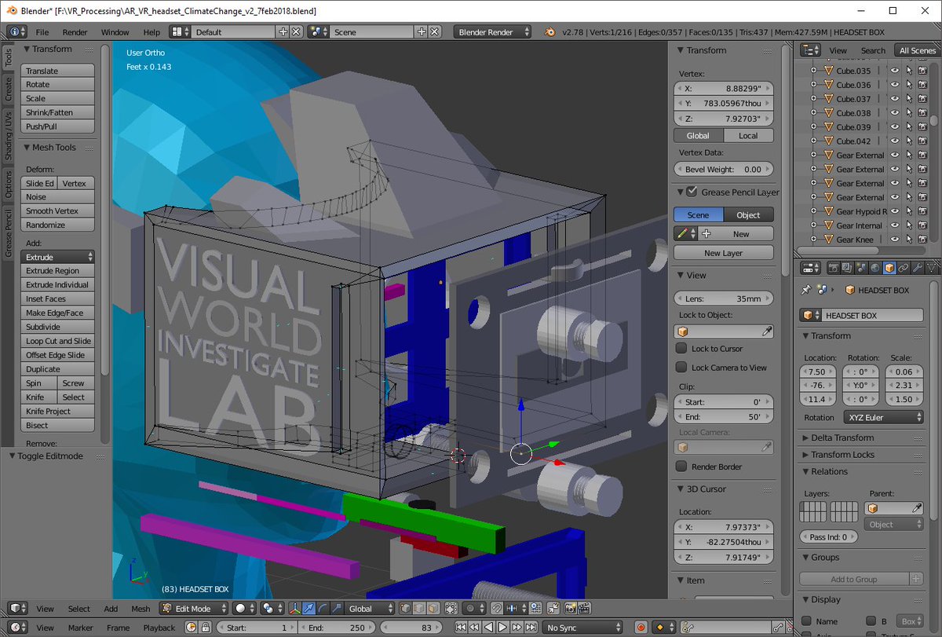The width and height of the screenshot is (942, 637).
Task: Click the Knife Project button
Action: 58,411
